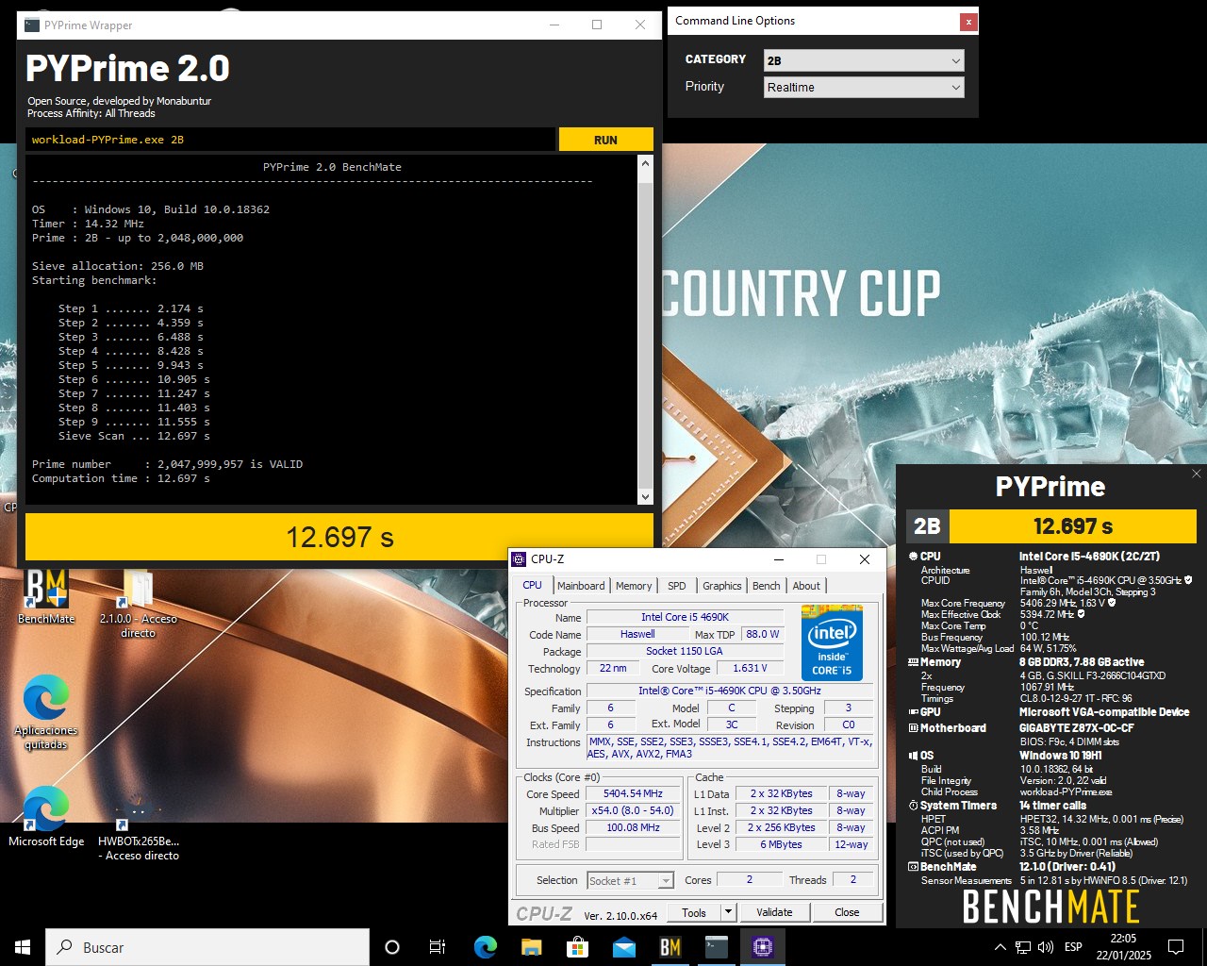Screen dimensions: 1207x966
Task: Open Cortana circle on taskbar
Action: pyautogui.click(x=392, y=947)
